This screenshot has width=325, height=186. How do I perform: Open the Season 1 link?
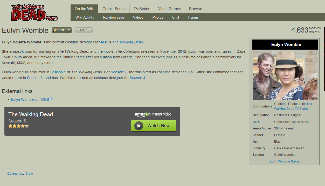(x=58, y=72)
